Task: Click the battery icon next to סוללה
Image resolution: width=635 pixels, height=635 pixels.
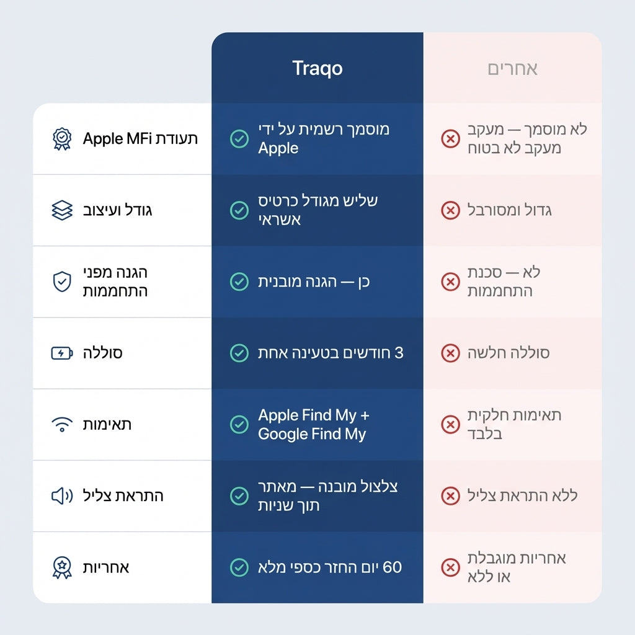Action: pos(62,353)
